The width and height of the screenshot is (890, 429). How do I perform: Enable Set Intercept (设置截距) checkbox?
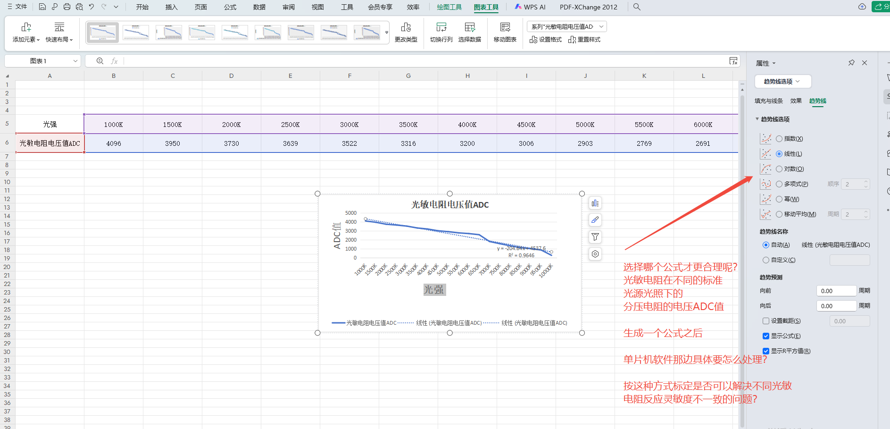tap(766, 321)
